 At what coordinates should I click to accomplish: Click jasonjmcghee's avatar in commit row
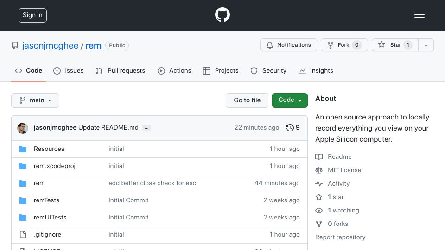coord(23,128)
